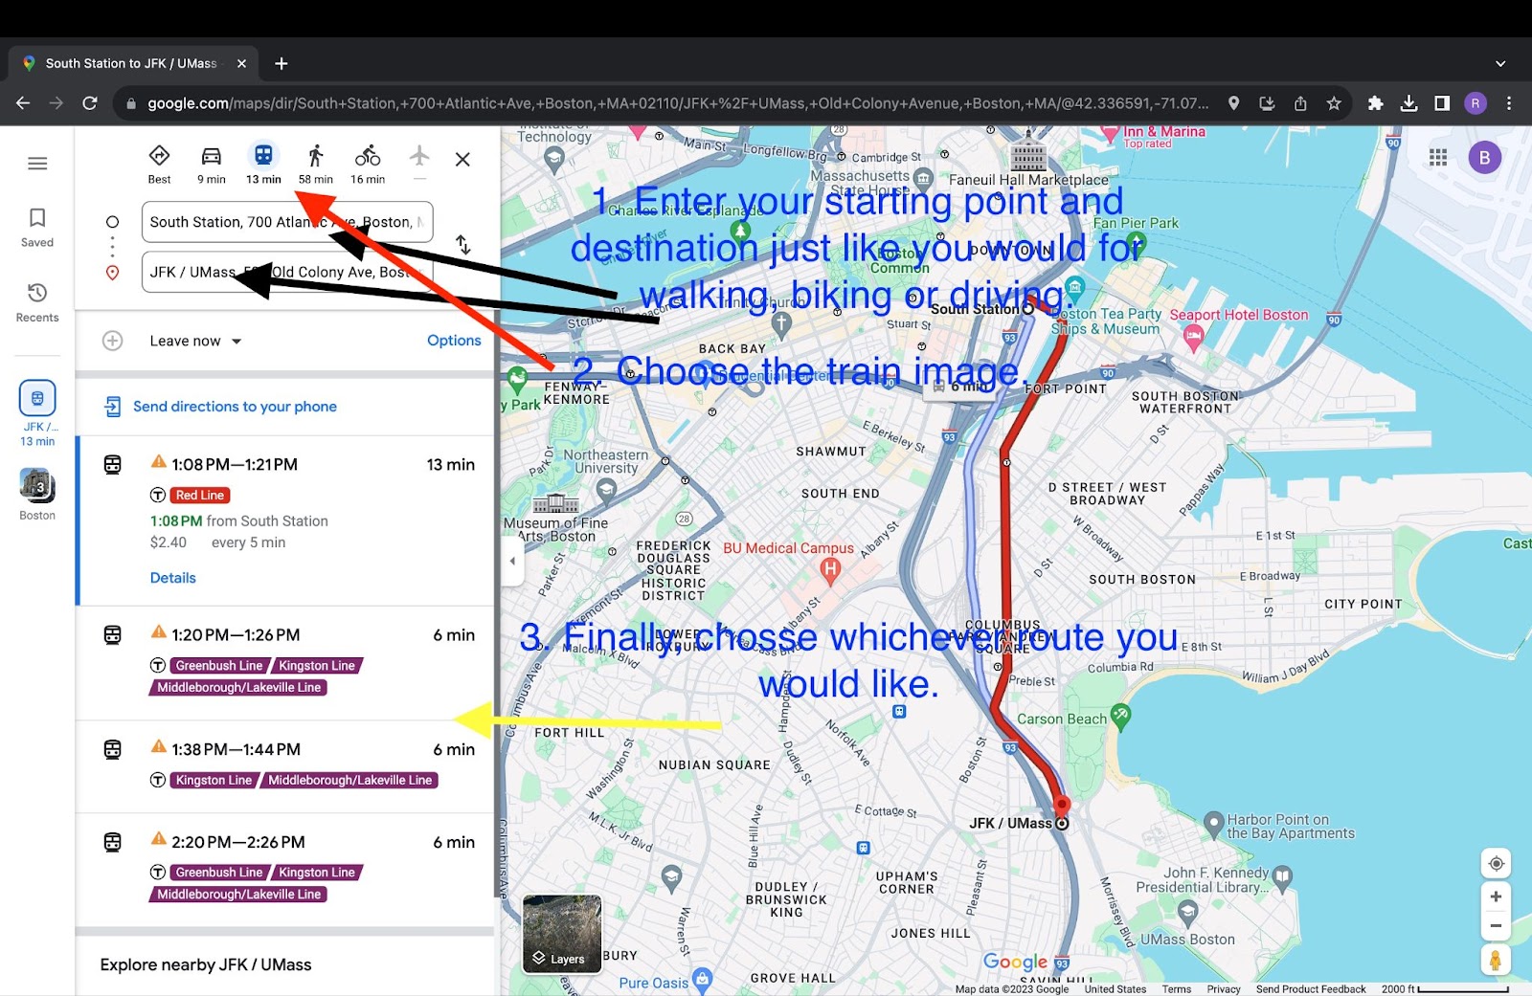
Task: Select the Transit 13 min mode
Action: (263, 164)
